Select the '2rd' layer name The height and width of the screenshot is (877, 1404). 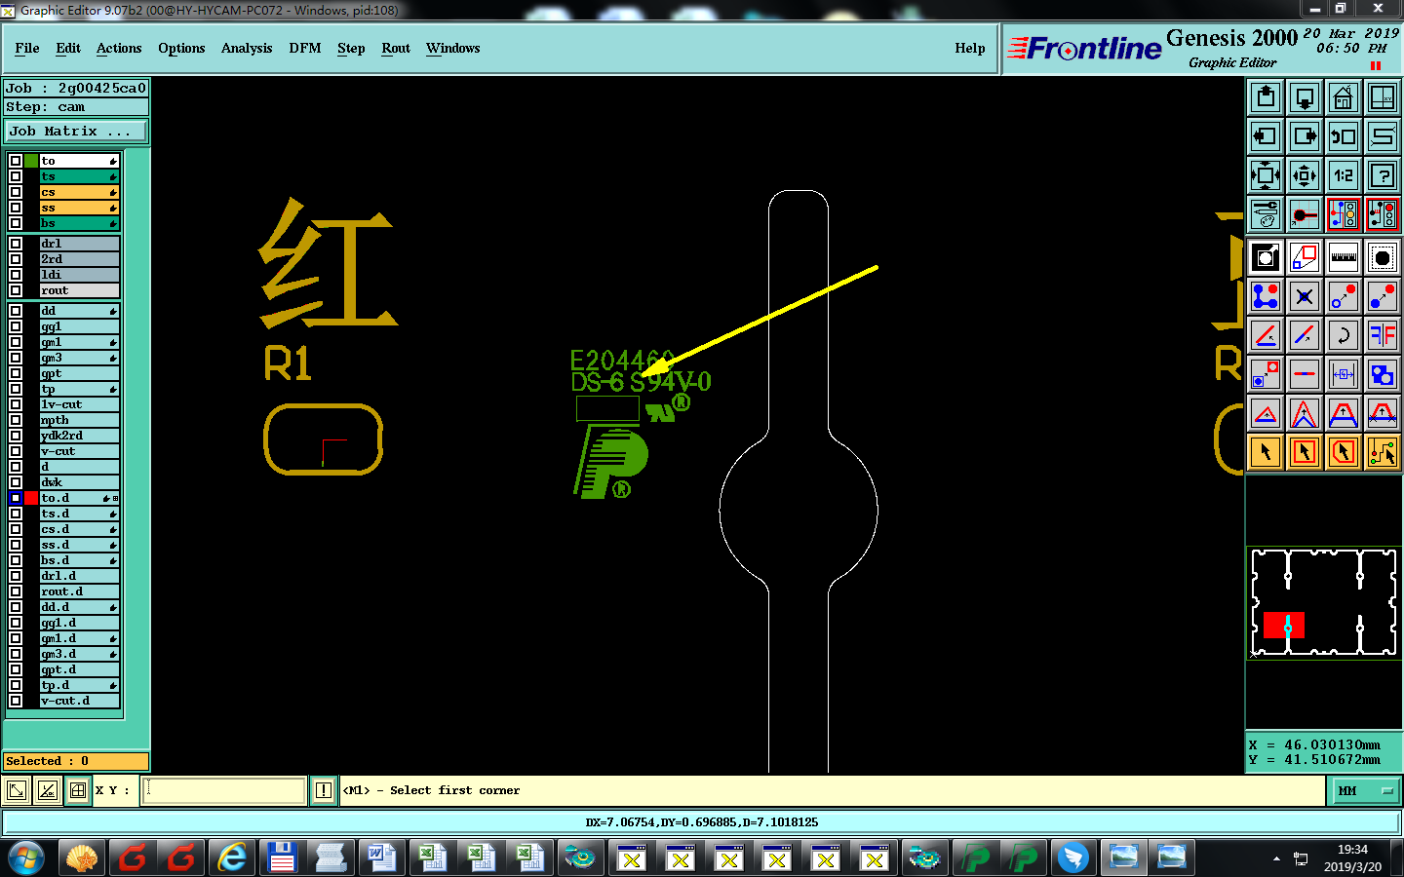(x=78, y=259)
